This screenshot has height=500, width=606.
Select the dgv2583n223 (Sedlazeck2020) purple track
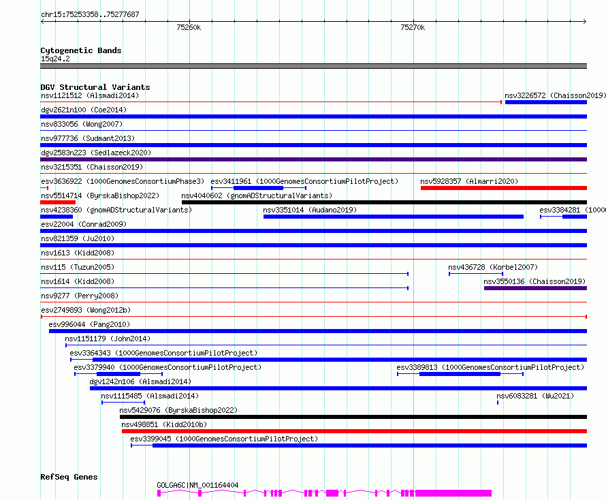[313, 159]
